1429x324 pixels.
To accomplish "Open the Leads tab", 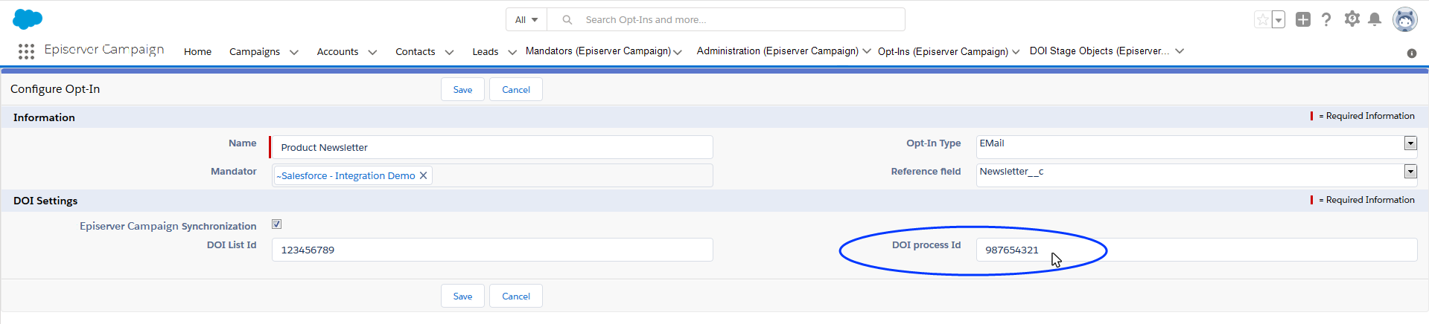I will point(486,51).
